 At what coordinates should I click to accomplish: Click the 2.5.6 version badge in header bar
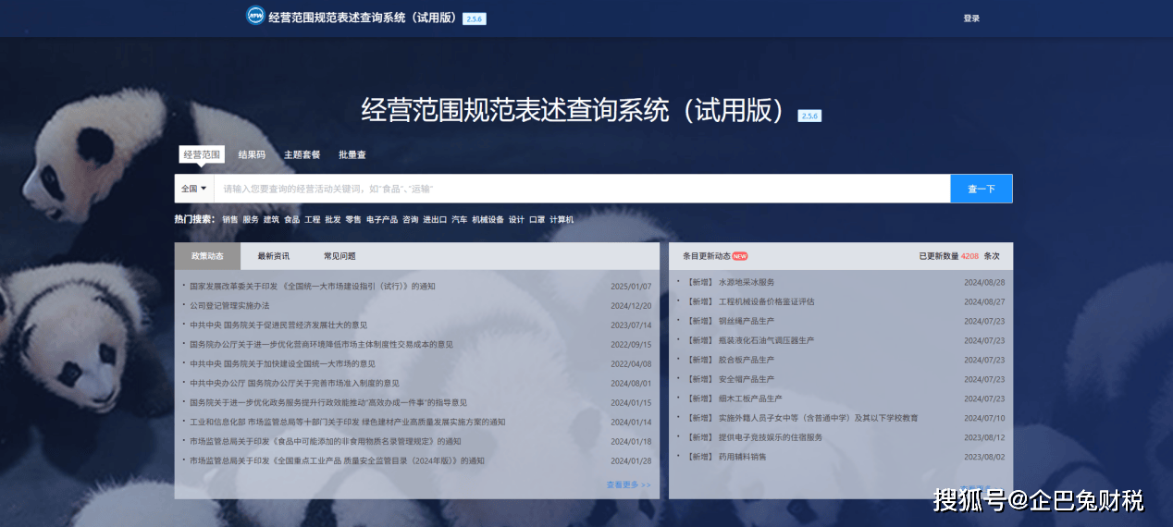[x=475, y=18]
